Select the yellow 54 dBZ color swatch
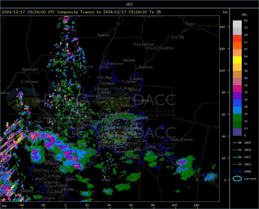This screenshot has width=259, height=209. point(237,60)
